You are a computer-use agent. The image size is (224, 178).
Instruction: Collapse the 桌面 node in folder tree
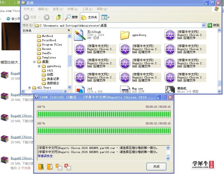pyautogui.click(x=34, y=62)
